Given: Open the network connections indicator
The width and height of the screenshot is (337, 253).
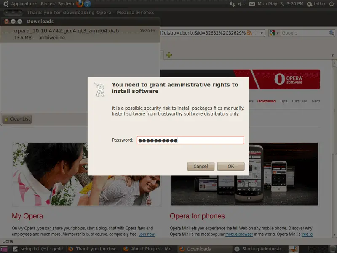Looking at the screenshot, I should [232, 4].
